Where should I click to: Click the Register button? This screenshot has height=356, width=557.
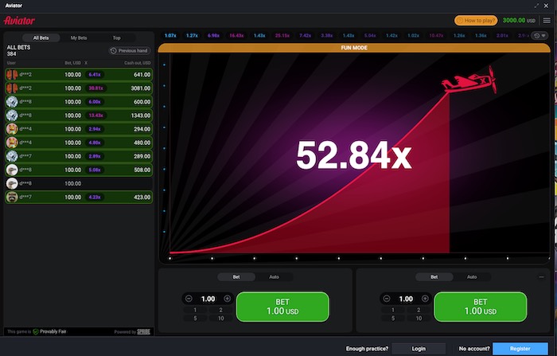(x=520, y=349)
